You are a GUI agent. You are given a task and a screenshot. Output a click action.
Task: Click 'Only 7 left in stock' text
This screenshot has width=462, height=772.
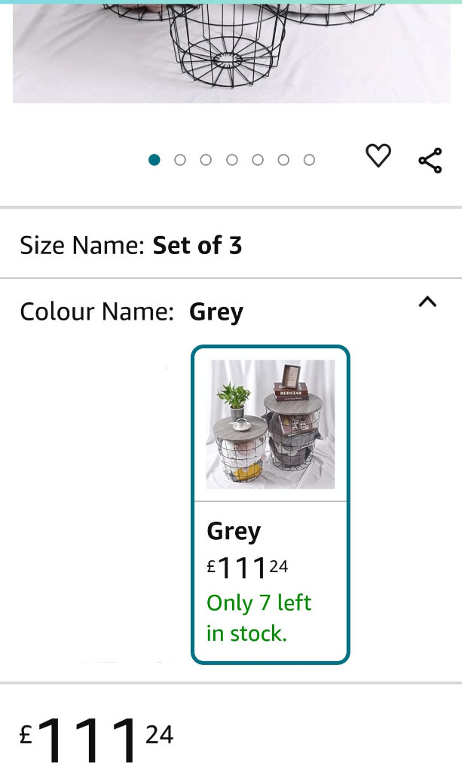[259, 618]
